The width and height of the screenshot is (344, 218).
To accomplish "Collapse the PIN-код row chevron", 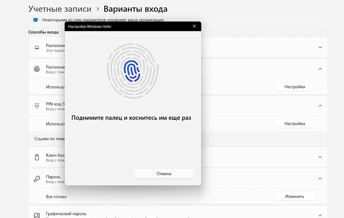I will click(x=320, y=106).
